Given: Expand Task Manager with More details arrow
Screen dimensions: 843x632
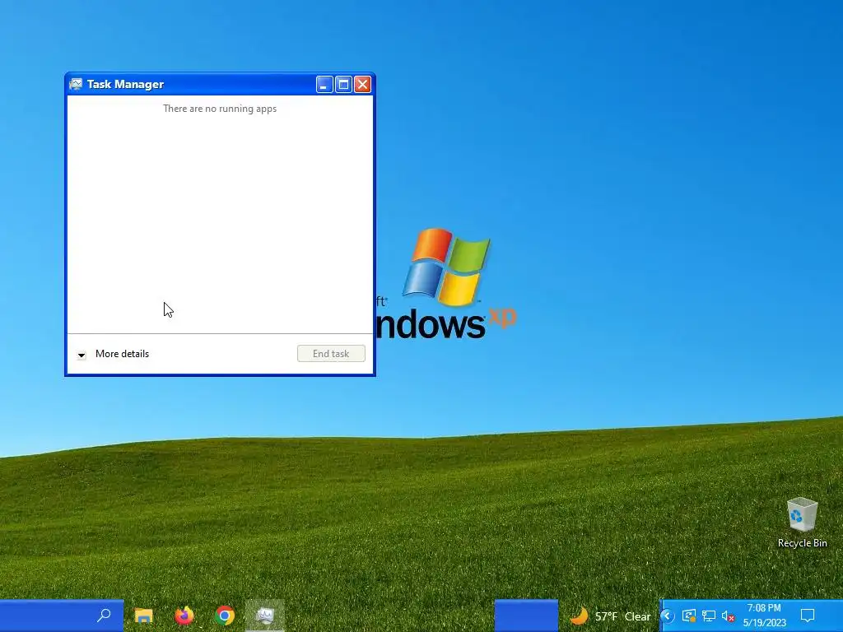Looking at the screenshot, I should coord(82,355).
